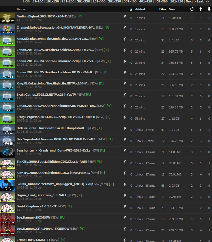Click timestamp 13-06-26 11:12 pm
The width and height of the screenshot is (212, 242).
[29, 154]
